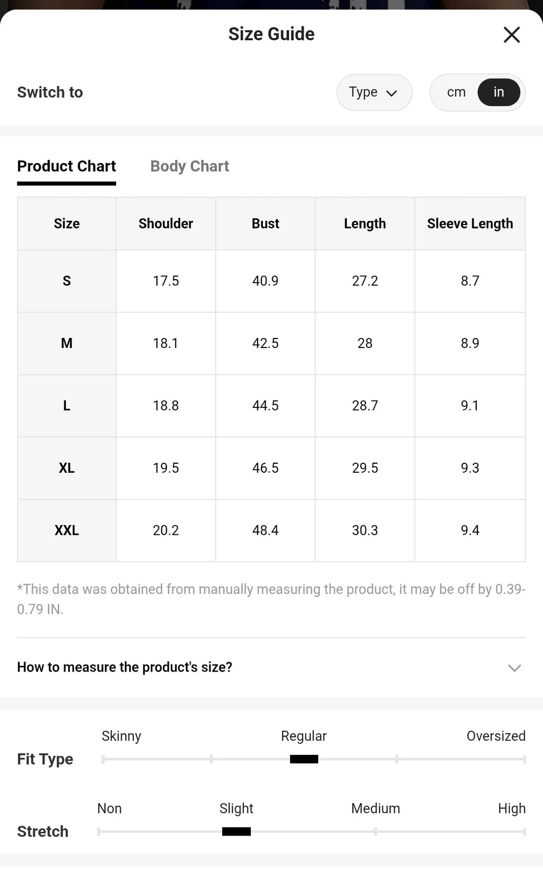543x869 pixels.
Task: Select the Product Chart tab
Action: pos(66,166)
